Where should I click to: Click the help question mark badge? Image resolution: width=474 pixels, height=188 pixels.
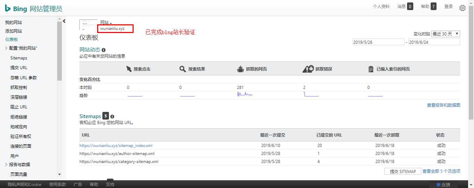pyautogui.click(x=433, y=6)
